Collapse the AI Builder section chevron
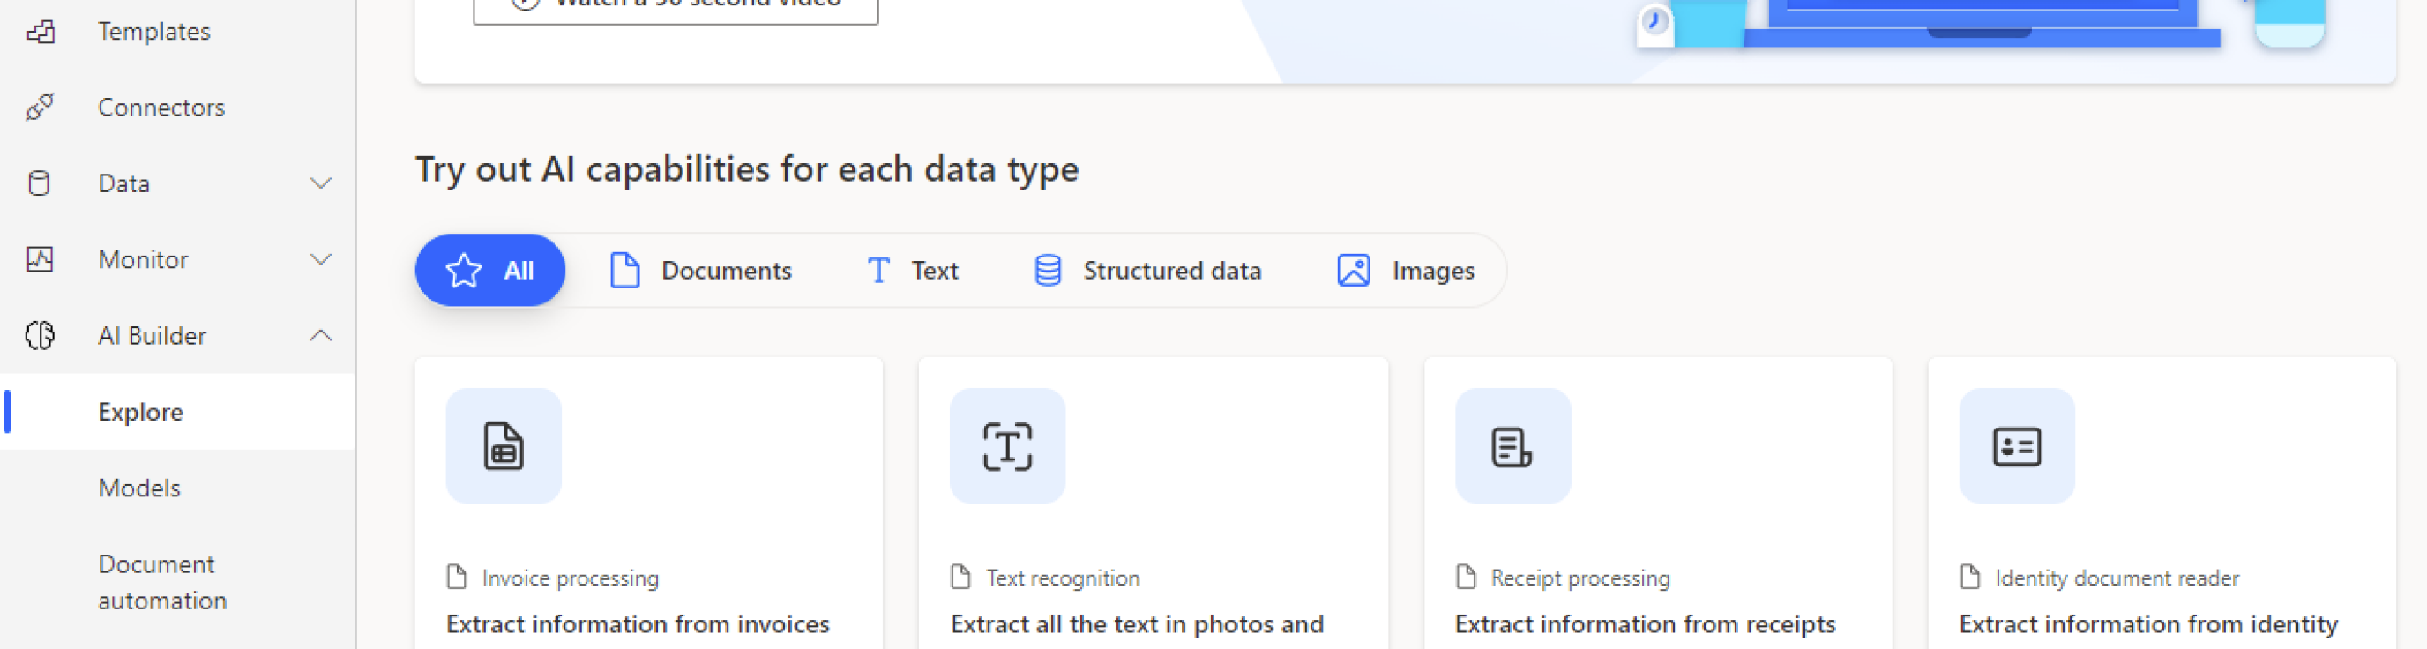Image resolution: width=2427 pixels, height=649 pixels. tap(320, 335)
